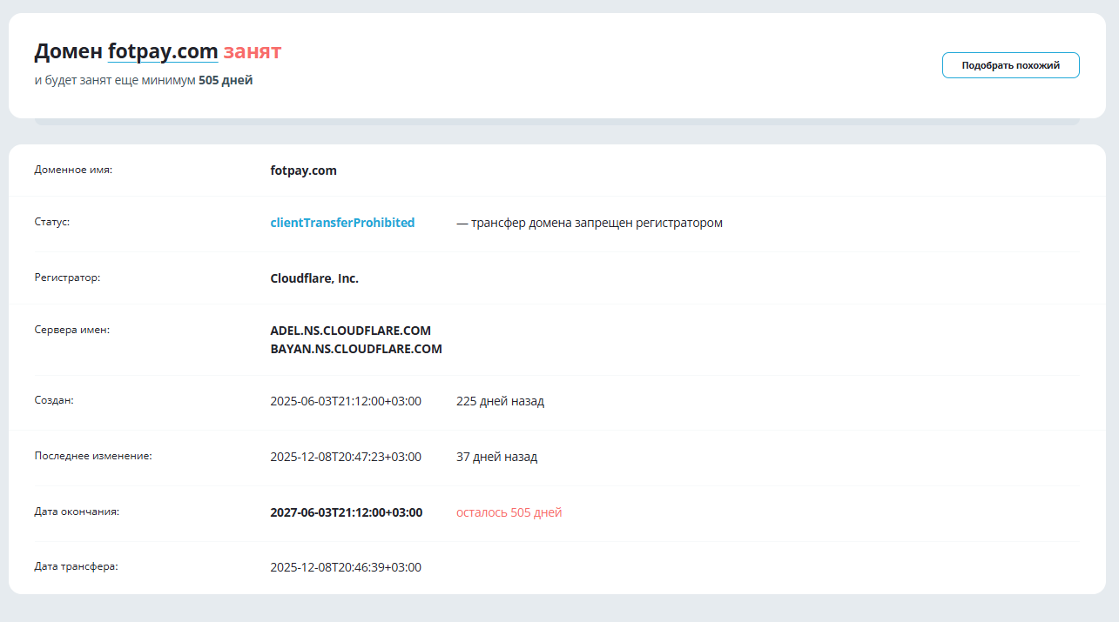Click the registrar name Cloudflare, Inc.
This screenshot has width=1119, height=622.
tap(314, 278)
